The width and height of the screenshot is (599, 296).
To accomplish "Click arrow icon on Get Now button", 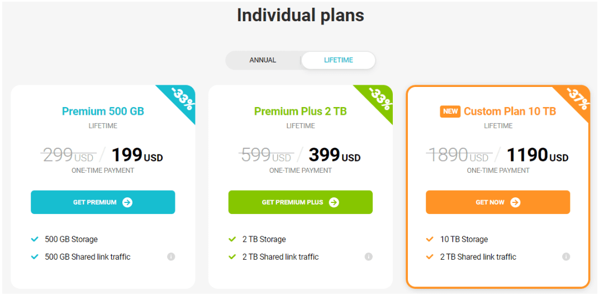I will tap(515, 202).
